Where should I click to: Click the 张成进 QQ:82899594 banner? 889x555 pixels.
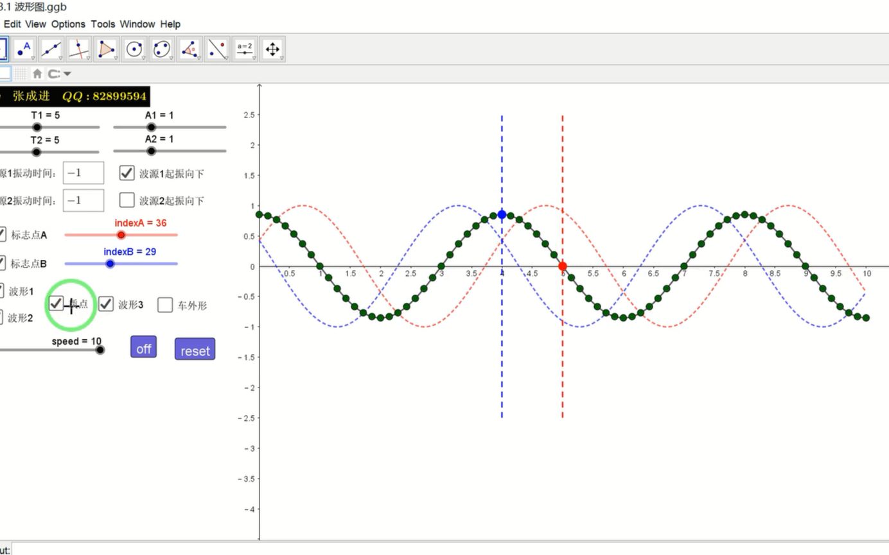pyautogui.click(x=75, y=96)
